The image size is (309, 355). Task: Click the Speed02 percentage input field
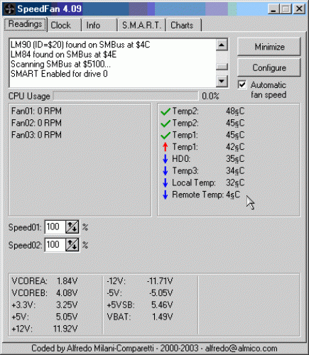click(x=55, y=245)
